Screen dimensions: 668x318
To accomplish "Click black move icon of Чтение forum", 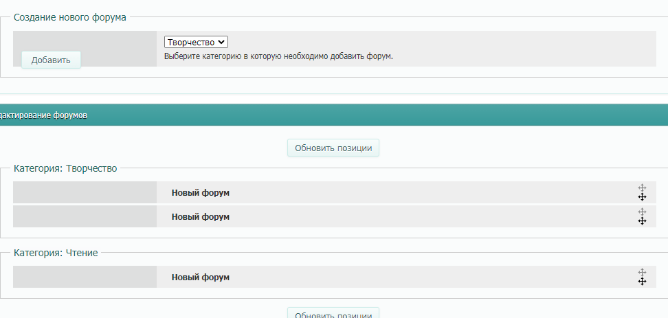I will coord(642,282).
